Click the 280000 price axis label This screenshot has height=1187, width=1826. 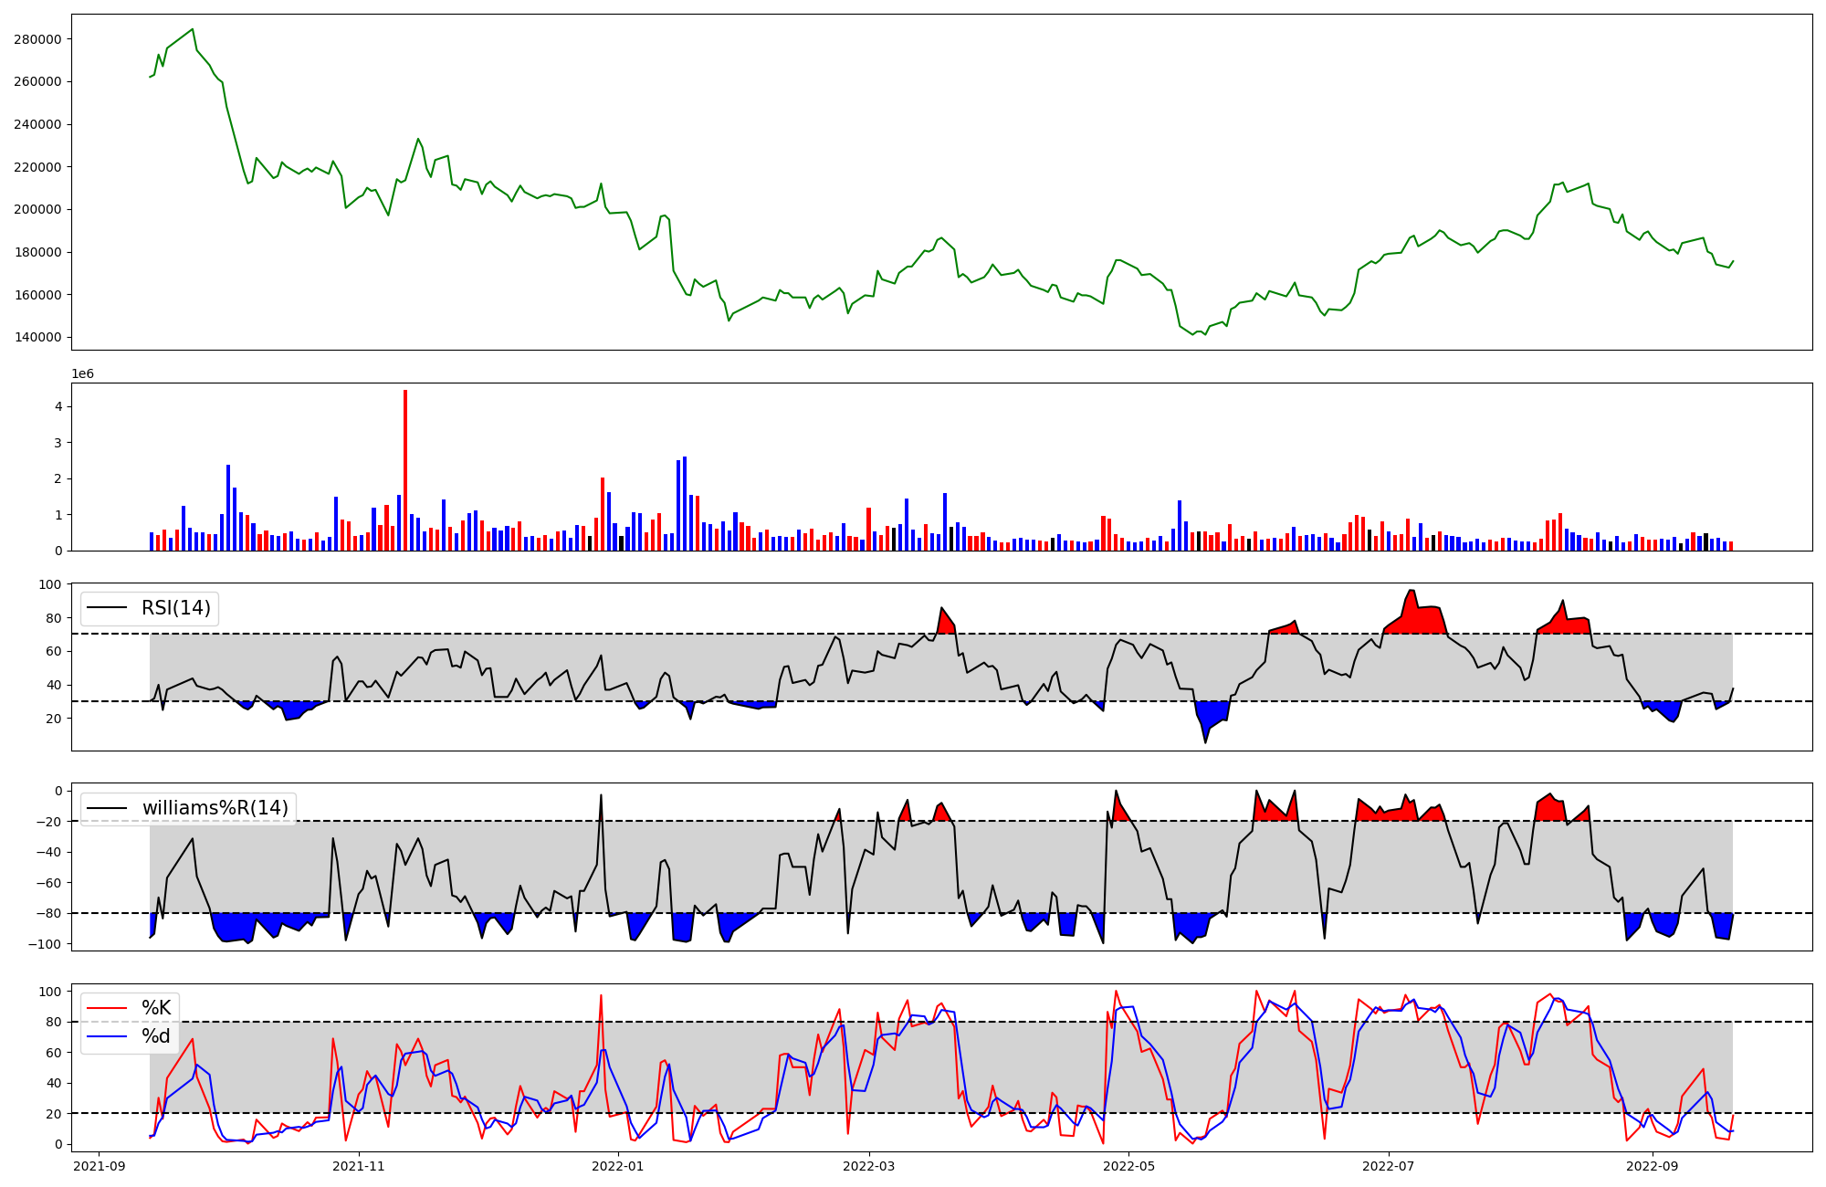click(38, 39)
